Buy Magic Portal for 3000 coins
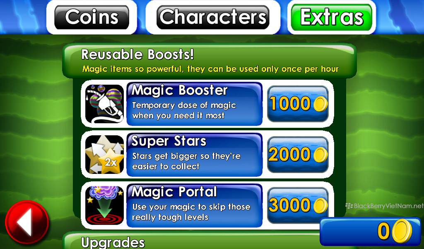Screen dimensions: 424x249 click(298, 205)
